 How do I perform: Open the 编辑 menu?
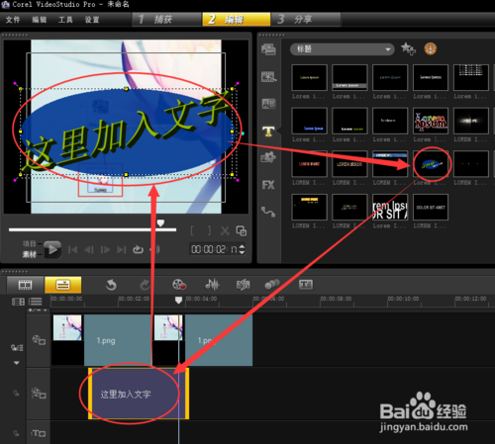coord(40,20)
